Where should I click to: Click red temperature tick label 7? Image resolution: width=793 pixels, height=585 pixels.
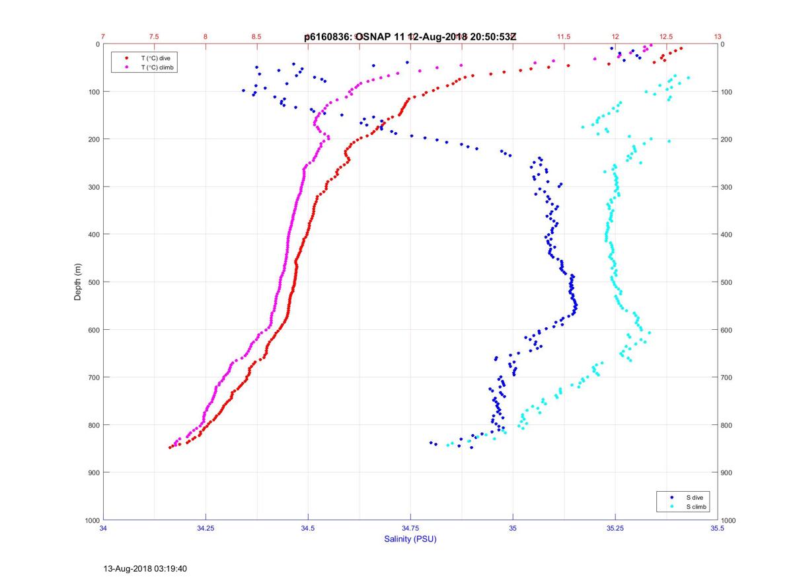tap(104, 36)
